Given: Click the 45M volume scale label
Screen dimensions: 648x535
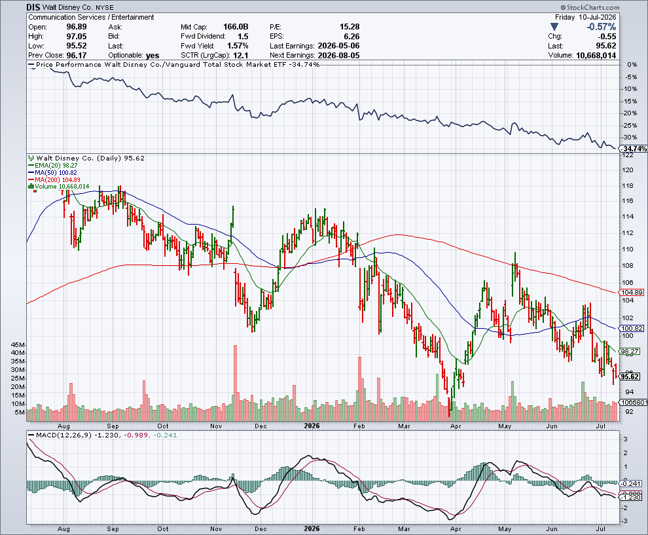Looking at the screenshot, I should click(18, 345).
